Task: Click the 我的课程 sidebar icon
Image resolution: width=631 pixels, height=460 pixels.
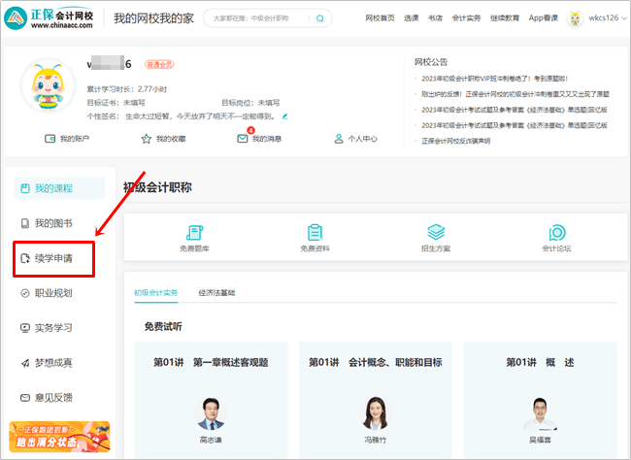Action: point(25,188)
